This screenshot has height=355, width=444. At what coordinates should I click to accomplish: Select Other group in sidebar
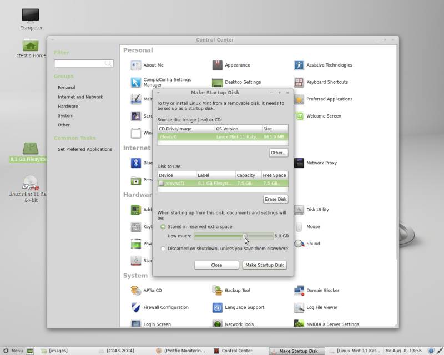(x=64, y=125)
